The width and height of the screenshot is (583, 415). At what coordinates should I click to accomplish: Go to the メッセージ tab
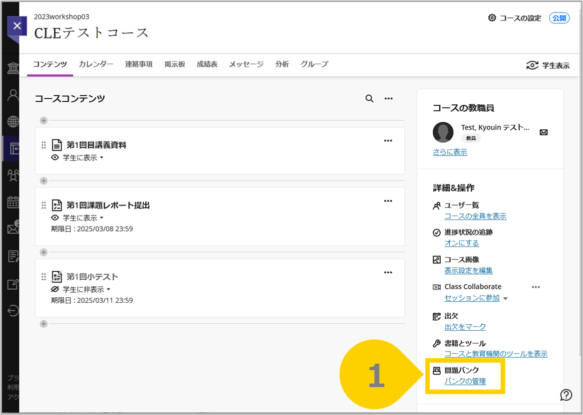[246, 64]
